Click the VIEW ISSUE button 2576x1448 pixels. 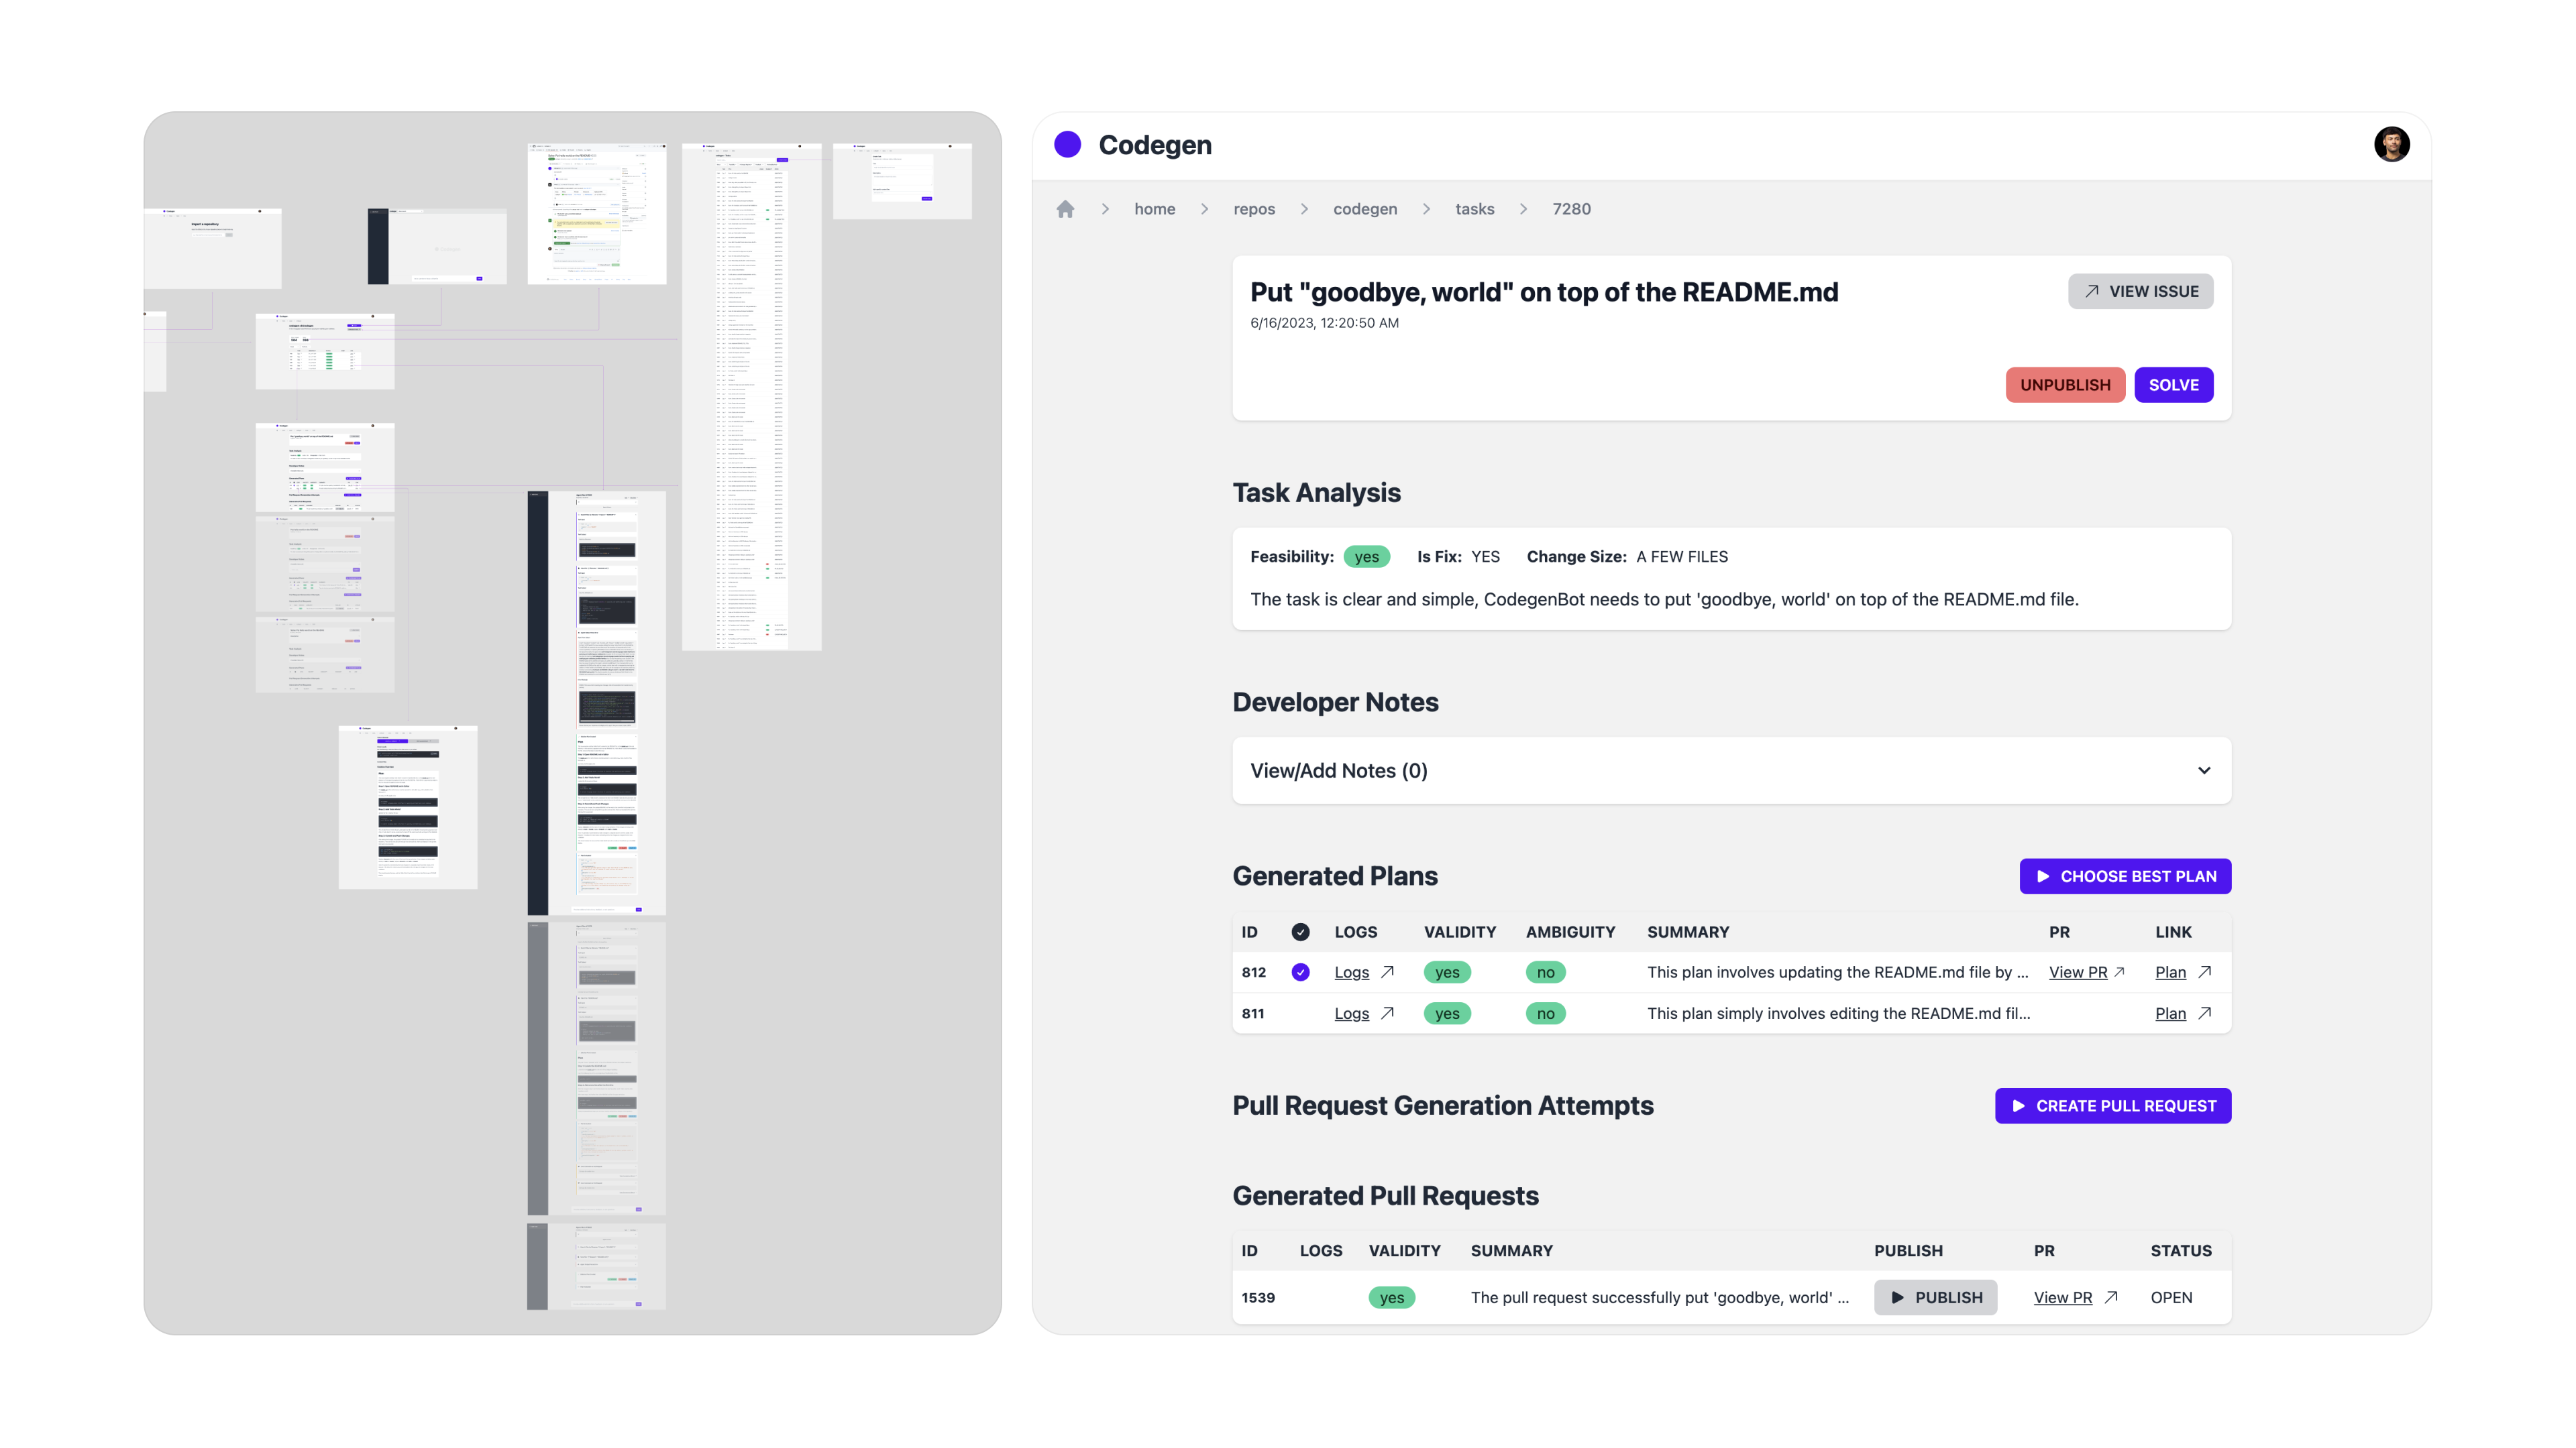(2140, 291)
